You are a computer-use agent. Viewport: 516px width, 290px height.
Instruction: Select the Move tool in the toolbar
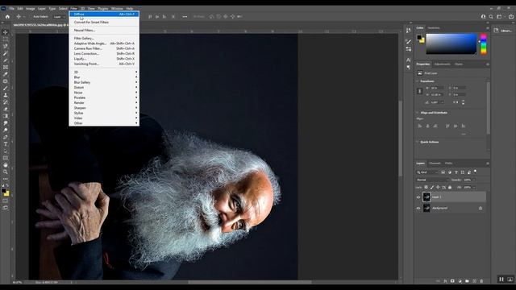point(6,32)
